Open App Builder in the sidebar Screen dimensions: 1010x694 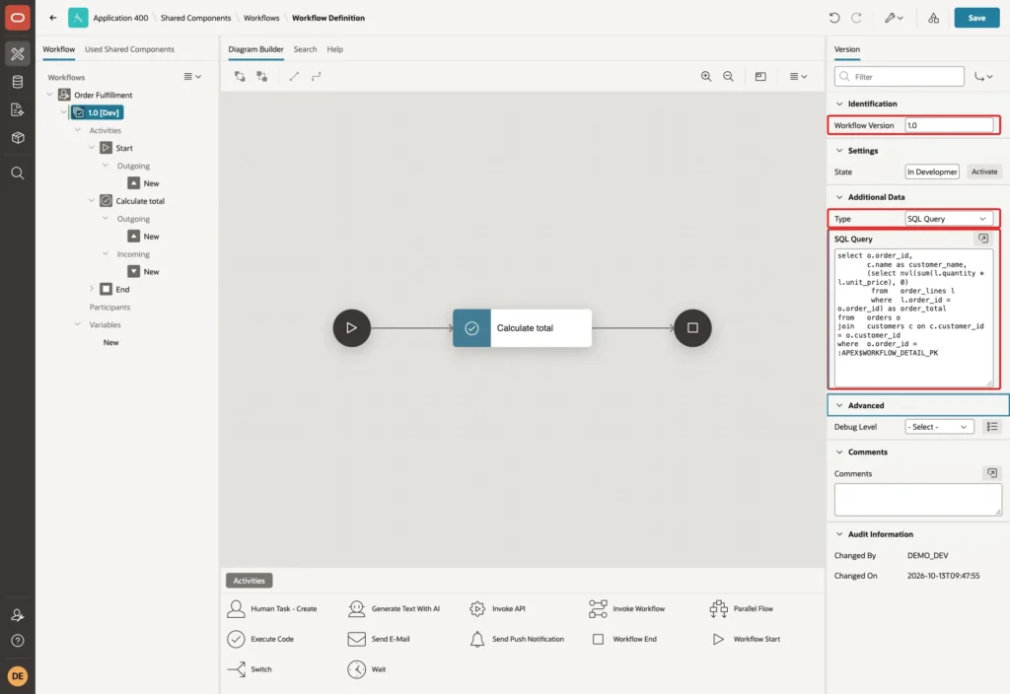click(x=18, y=53)
